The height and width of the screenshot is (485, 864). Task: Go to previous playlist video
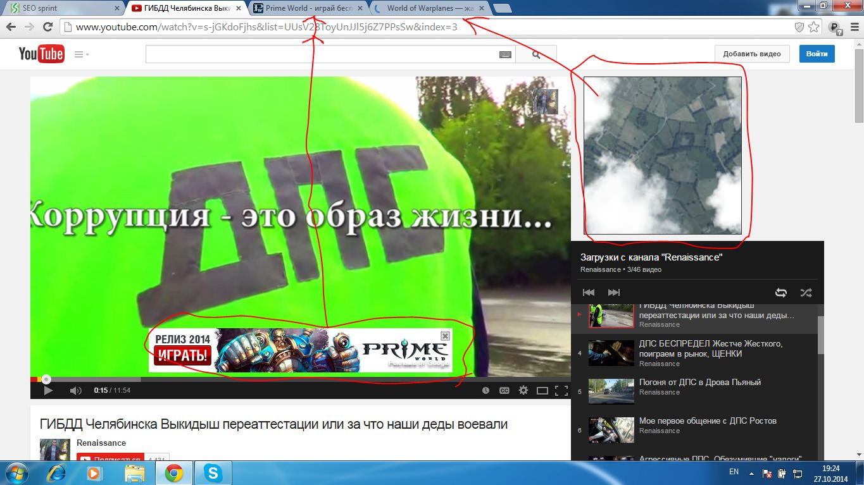coord(589,293)
